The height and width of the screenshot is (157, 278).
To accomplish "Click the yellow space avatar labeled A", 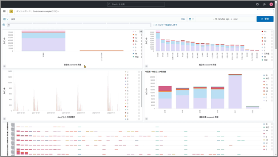I will (x=11, y=11).
